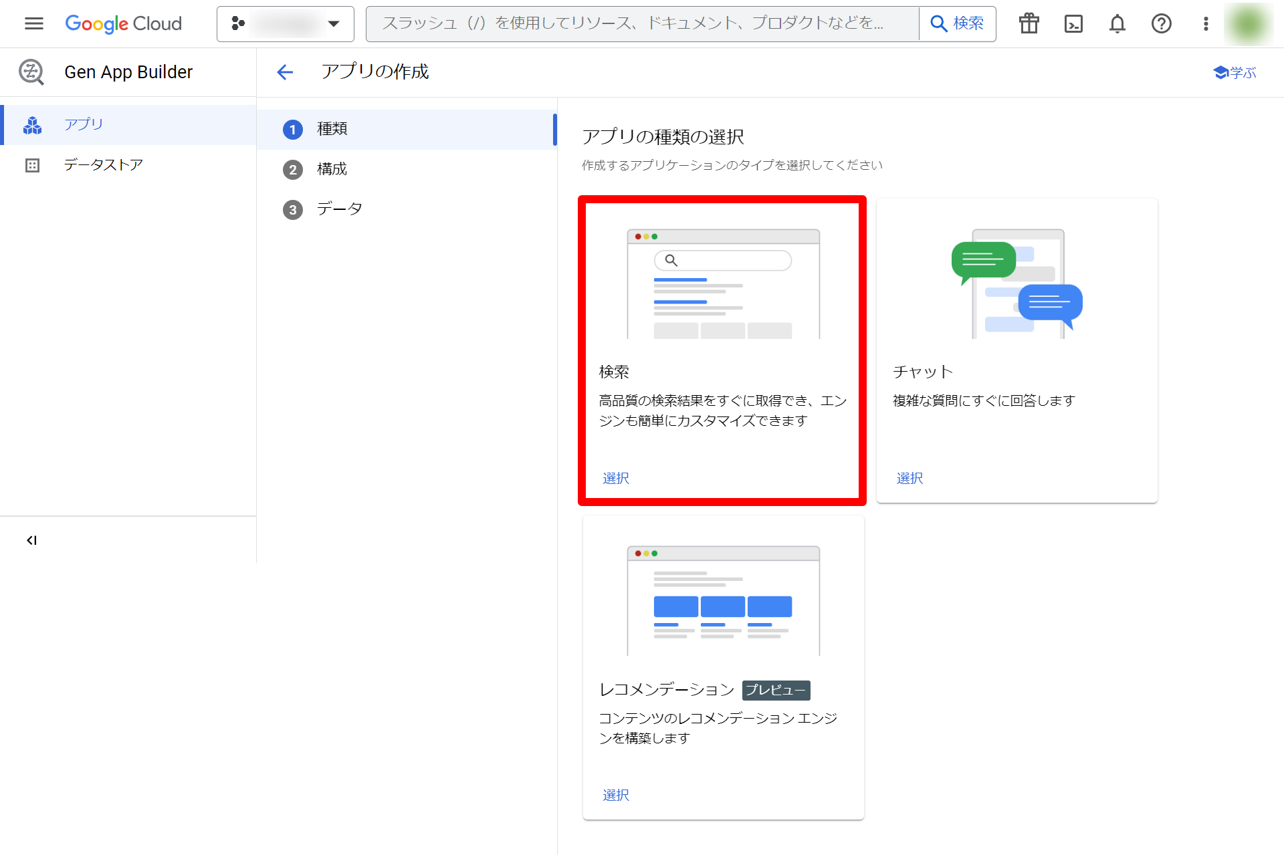Open the project selector dropdown
The height and width of the screenshot is (855, 1284).
(285, 23)
